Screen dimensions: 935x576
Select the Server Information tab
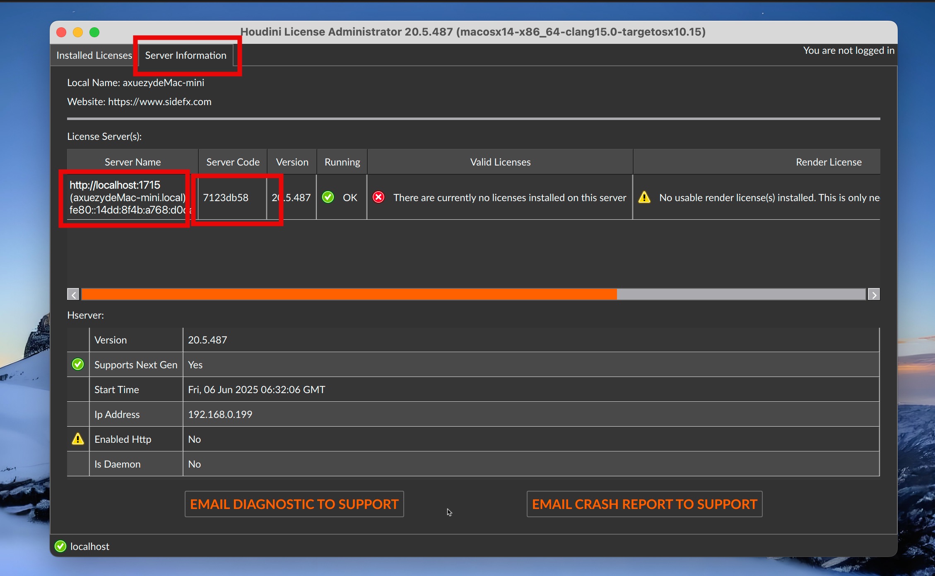click(186, 55)
